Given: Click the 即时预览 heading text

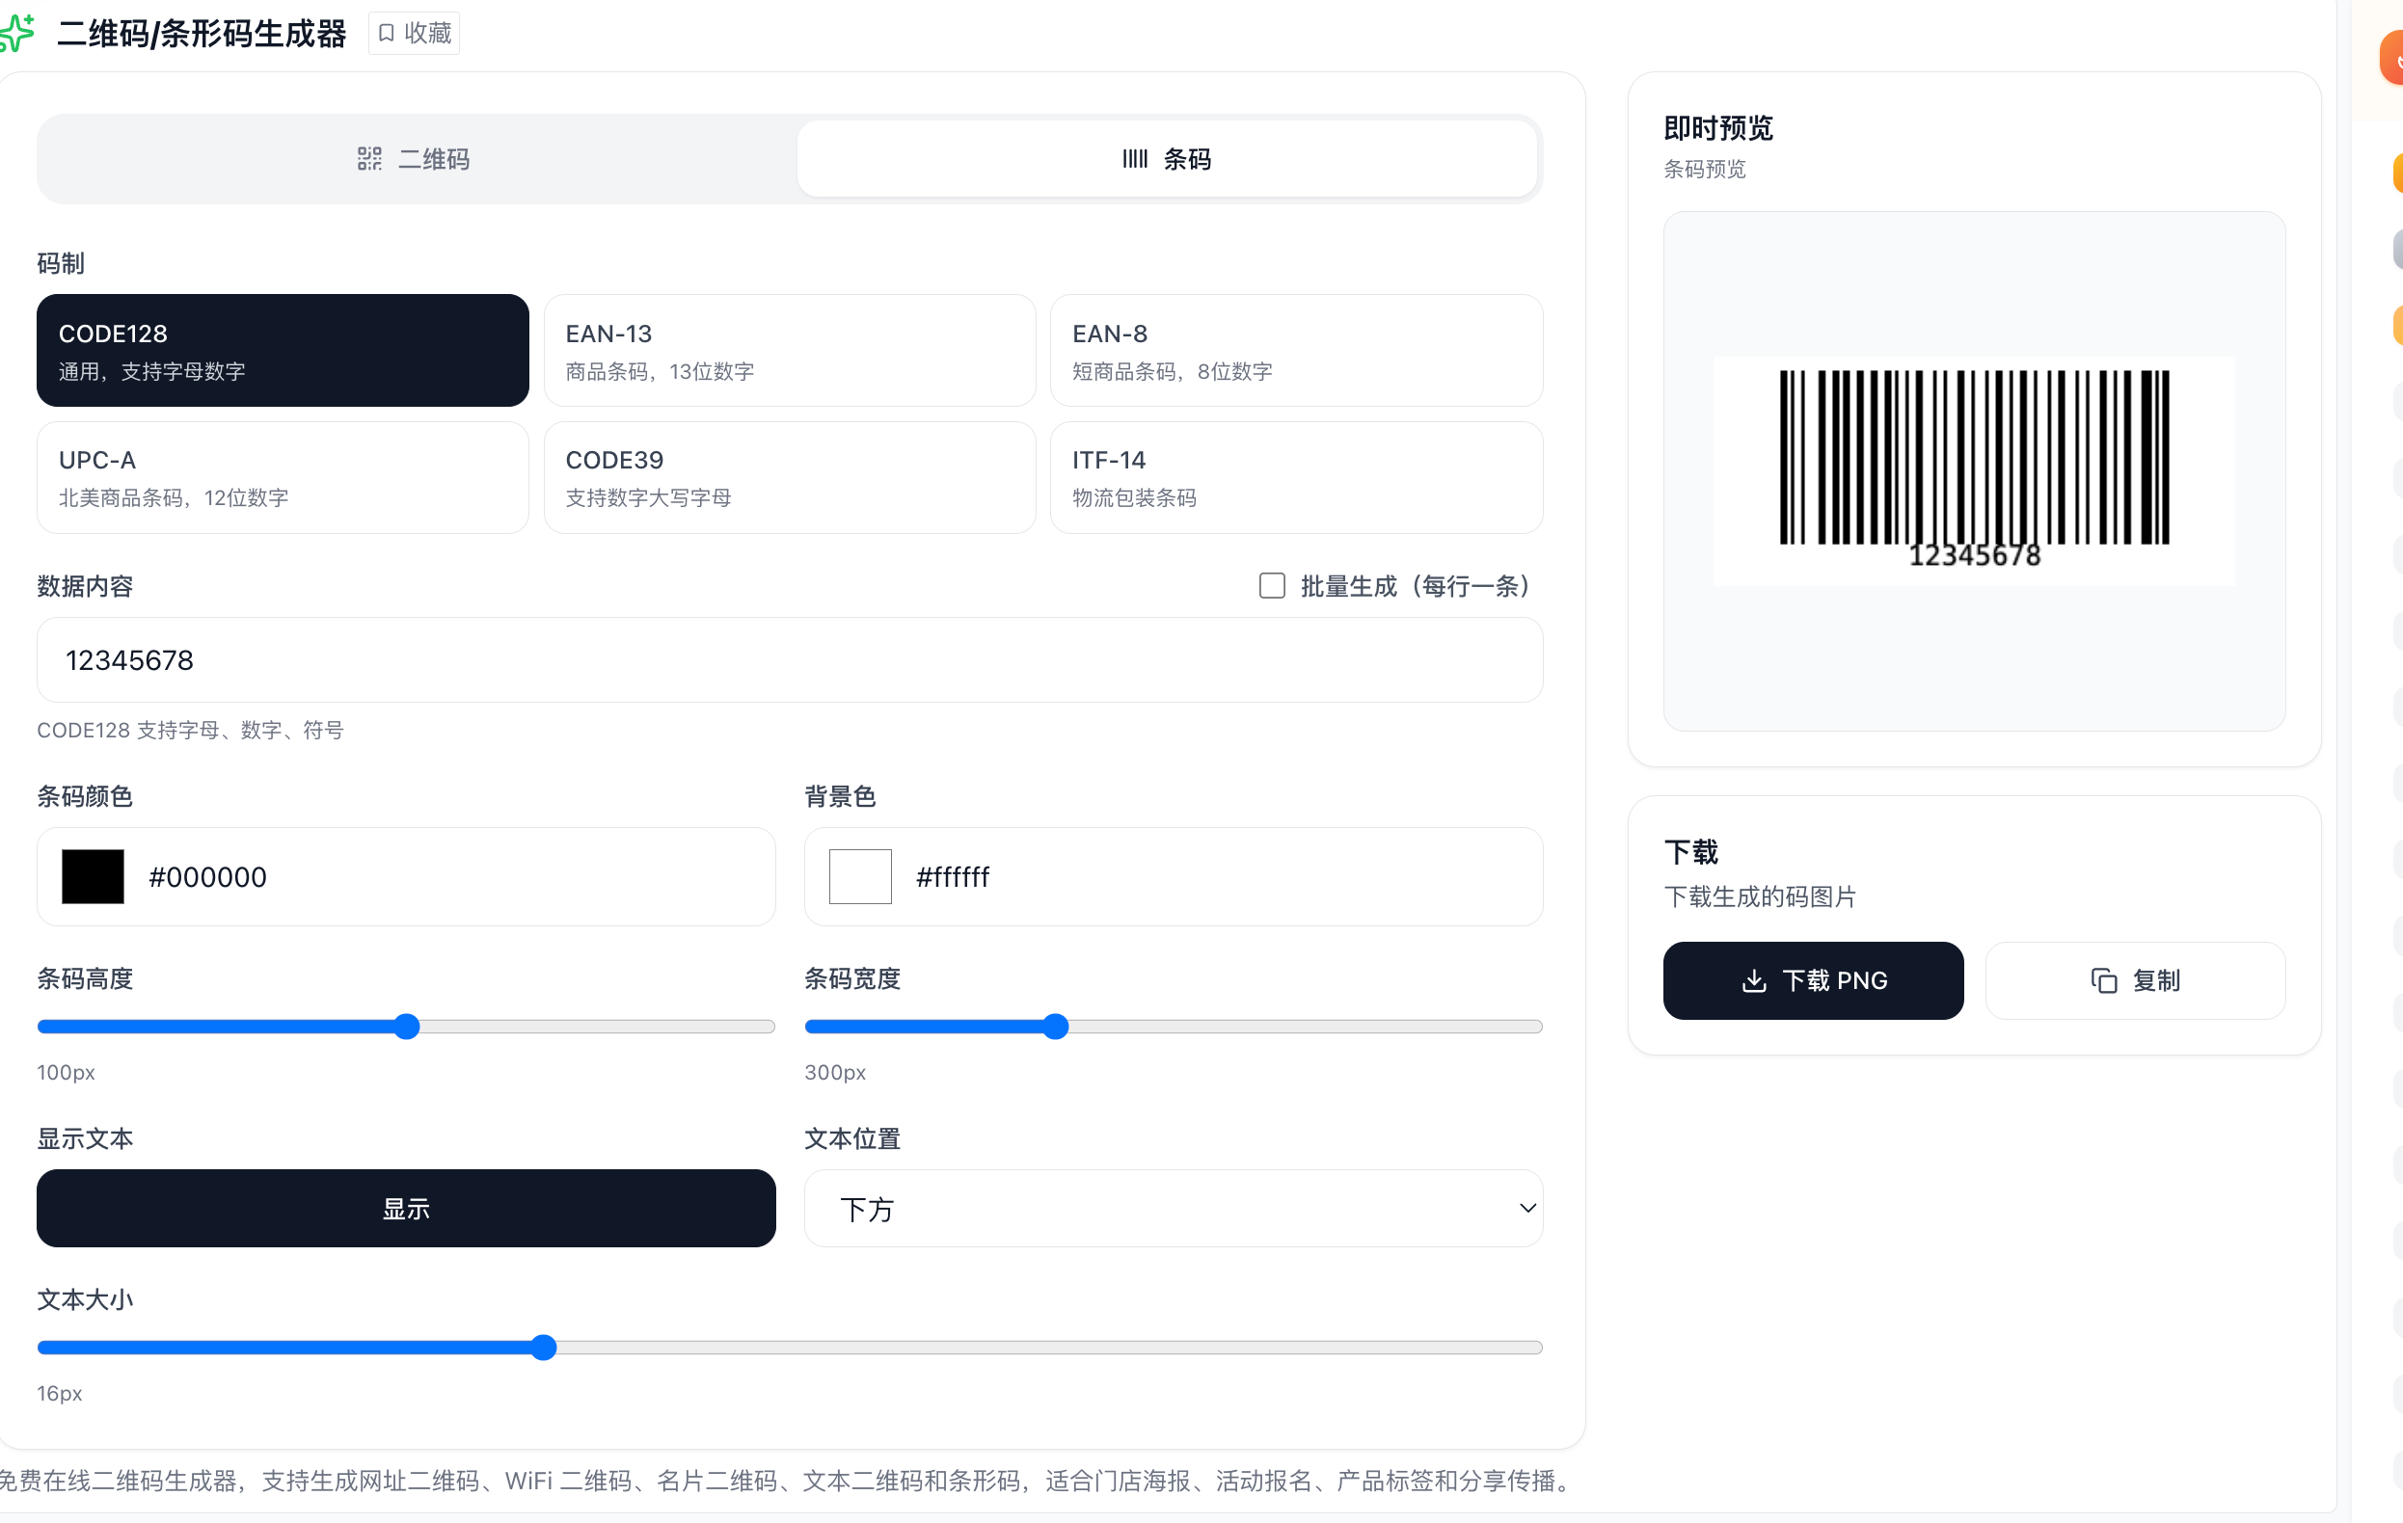Looking at the screenshot, I should click(1717, 127).
